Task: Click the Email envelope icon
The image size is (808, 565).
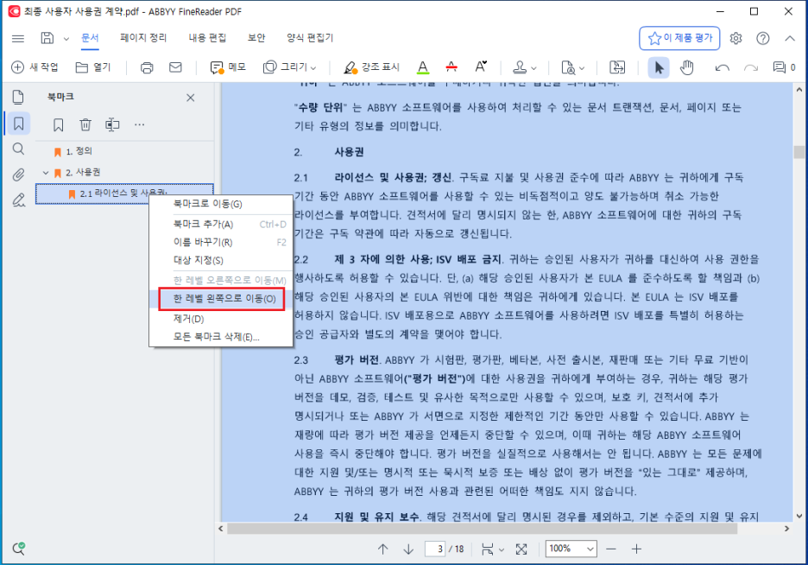Action: (175, 67)
